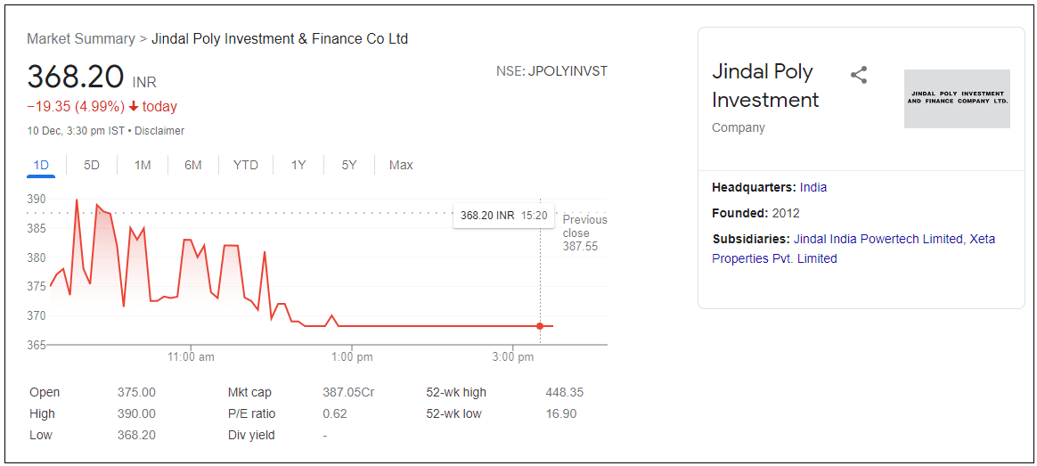1037x466 pixels.
Task: Click the red data point marker on chart
Action: point(540,326)
